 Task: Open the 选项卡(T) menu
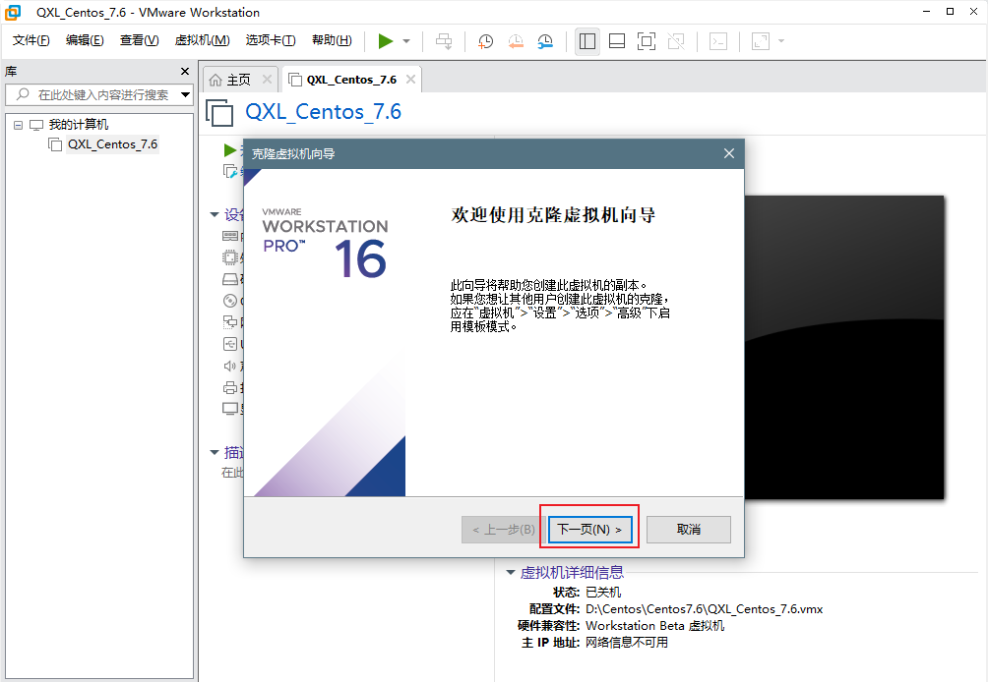click(271, 40)
